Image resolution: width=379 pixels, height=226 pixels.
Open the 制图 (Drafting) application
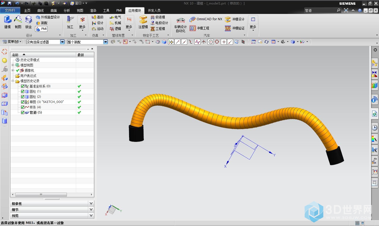pyautogui.click(x=18, y=22)
